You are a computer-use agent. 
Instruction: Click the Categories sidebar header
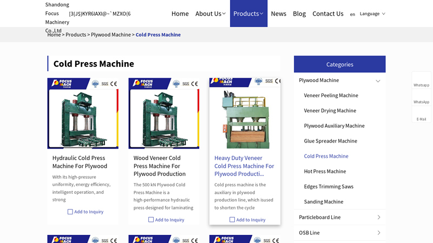tap(340, 64)
